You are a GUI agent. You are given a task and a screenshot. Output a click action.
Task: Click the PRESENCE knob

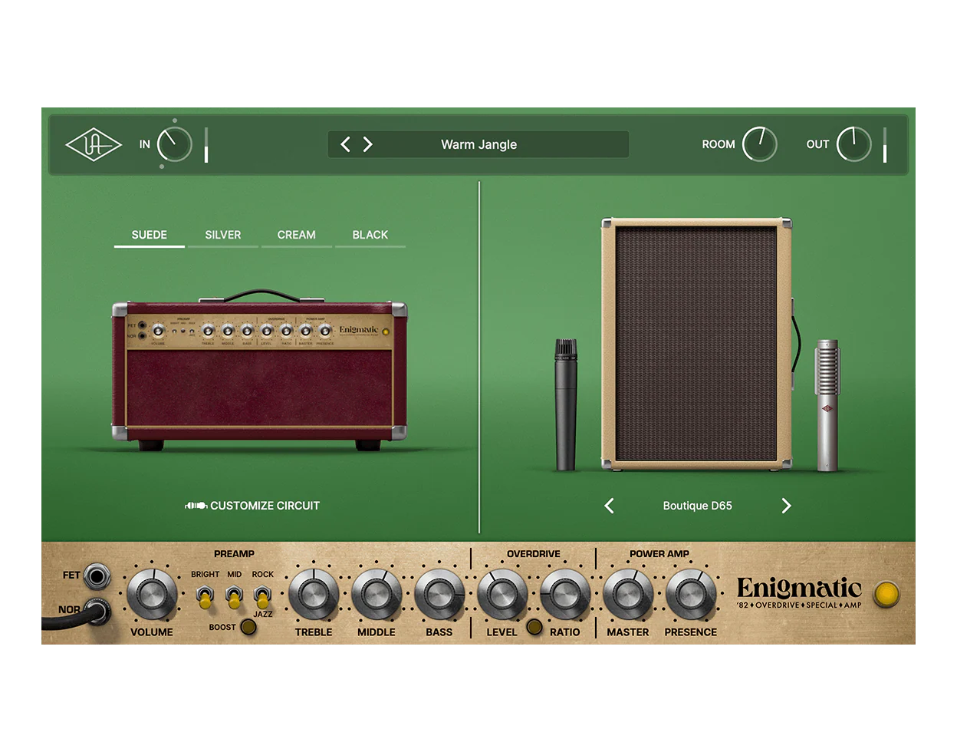tap(691, 595)
